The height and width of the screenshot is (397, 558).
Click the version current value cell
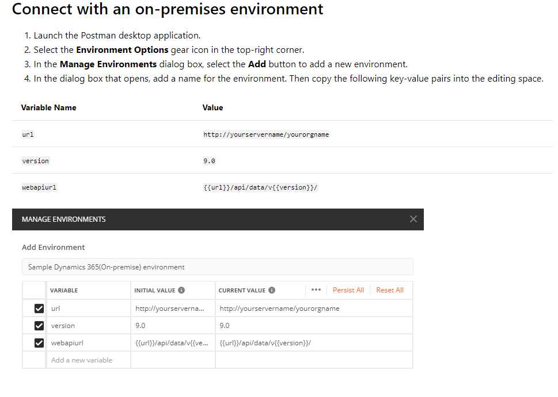314,325
